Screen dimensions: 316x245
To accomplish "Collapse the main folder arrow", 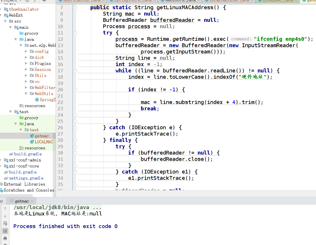I will click(x=11, y=27).
